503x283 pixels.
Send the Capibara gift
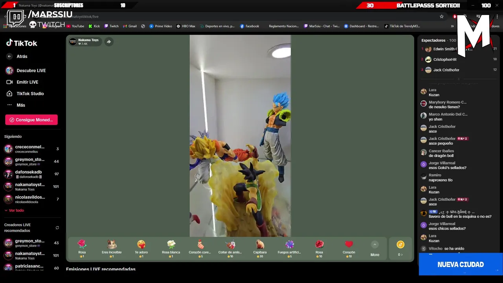tap(260, 249)
